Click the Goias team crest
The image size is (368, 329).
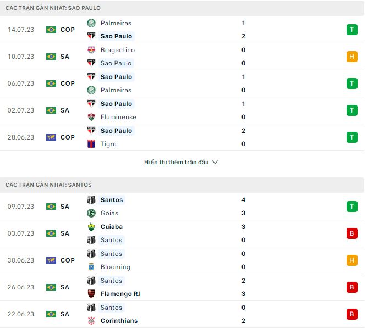click(x=91, y=213)
